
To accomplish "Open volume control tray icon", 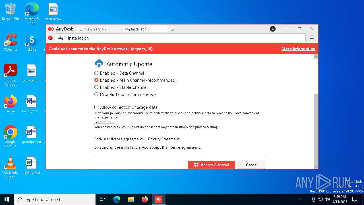I will coord(327,199).
